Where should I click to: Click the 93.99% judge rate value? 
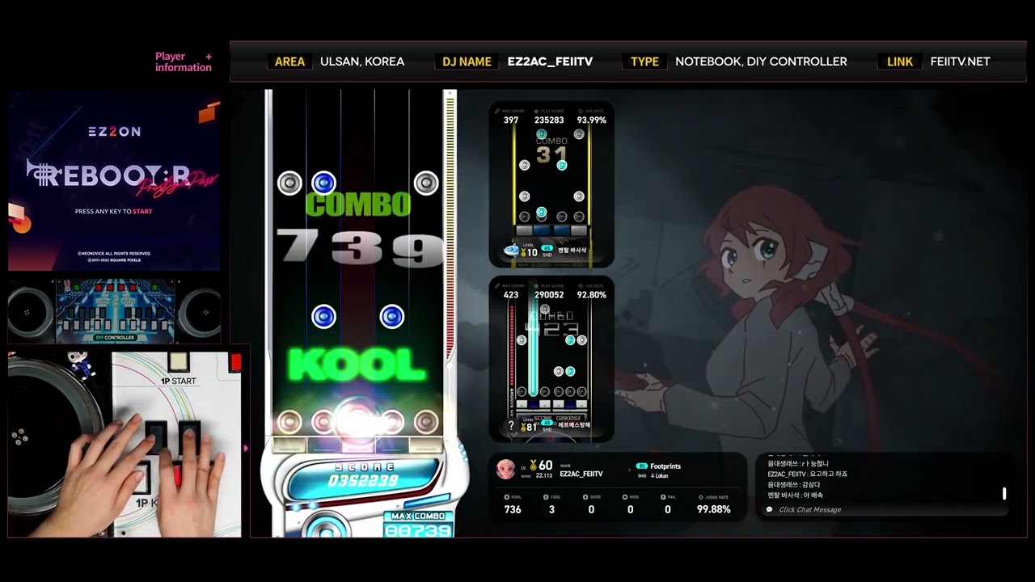click(591, 120)
